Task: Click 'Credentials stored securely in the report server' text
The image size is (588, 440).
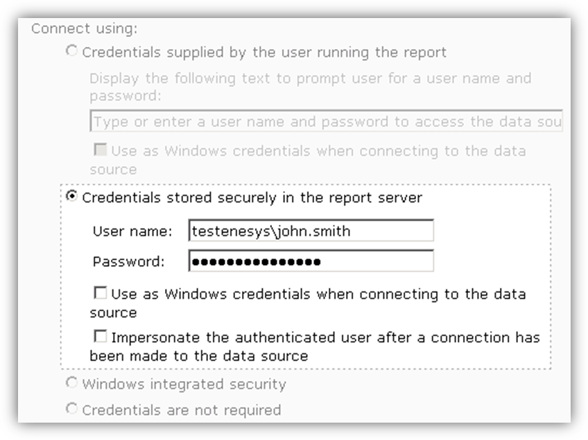Action: pos(252,198)
